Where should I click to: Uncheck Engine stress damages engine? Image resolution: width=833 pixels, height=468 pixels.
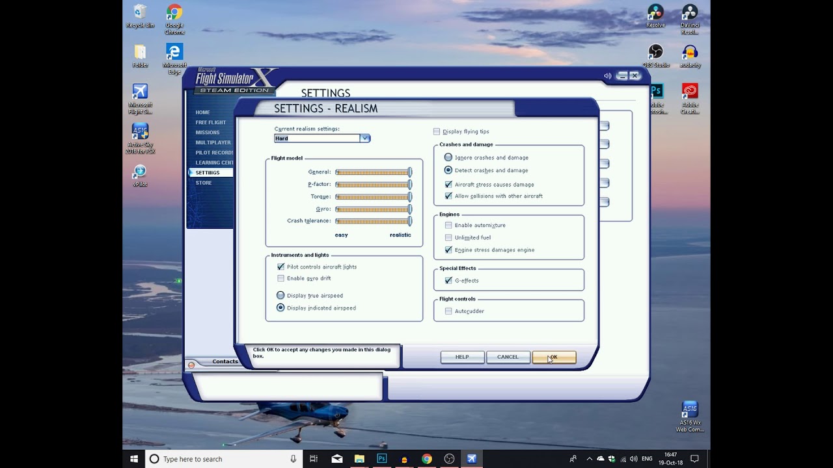click(x=448, y=250)
